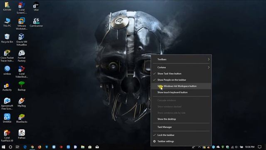Click the Cortana circle on taskbar
Image resolution: width=266 pixels, height=150 pixels.
click(x=10, y=147)
